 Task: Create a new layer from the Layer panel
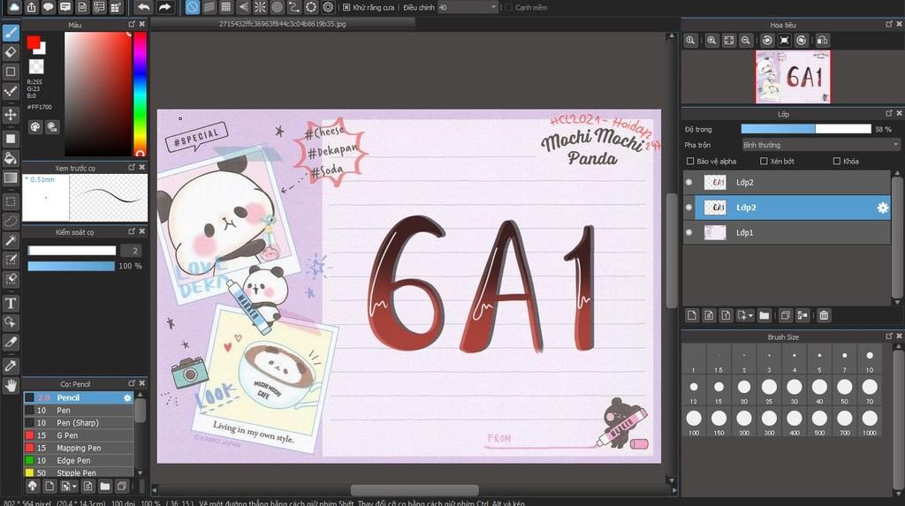click(692, 315)
